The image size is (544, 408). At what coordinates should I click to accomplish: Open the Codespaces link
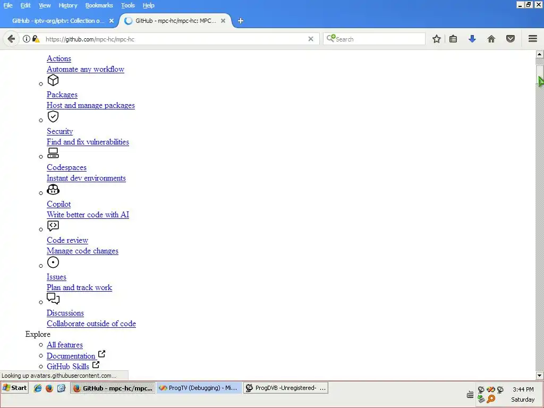(x=66, y=167)
